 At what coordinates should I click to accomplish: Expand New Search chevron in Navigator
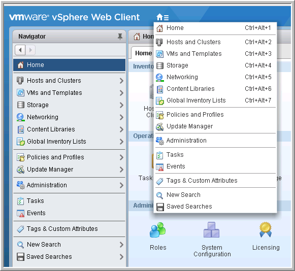(121, 245)
